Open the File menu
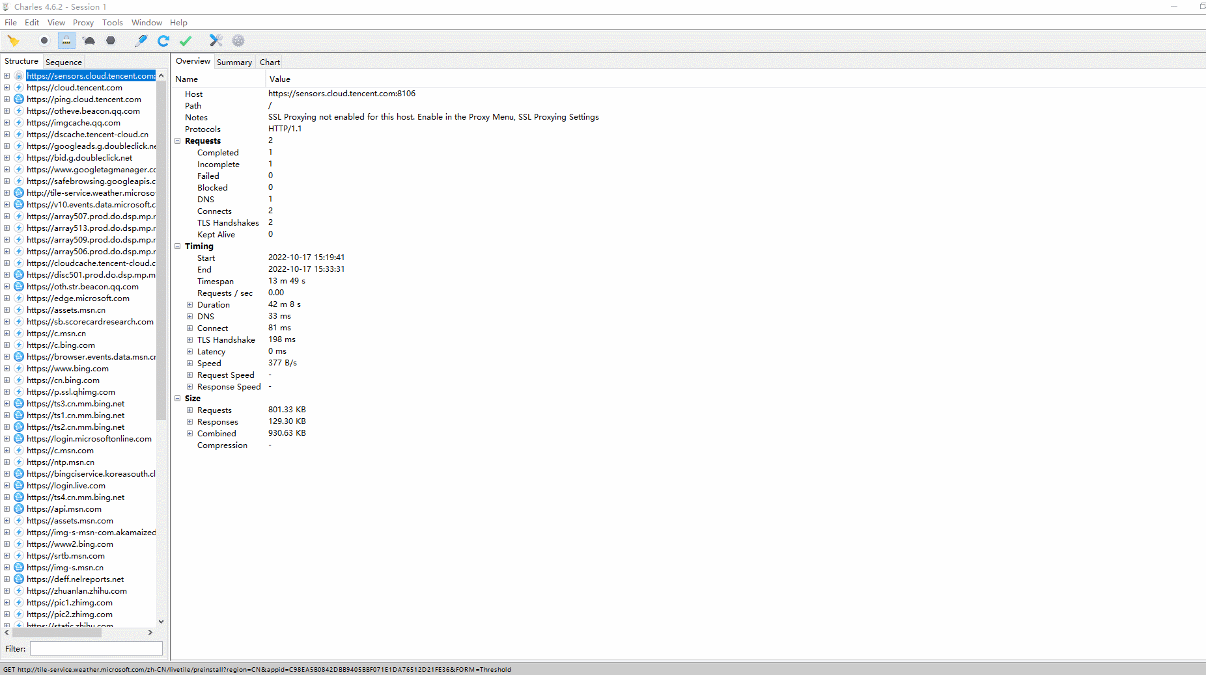Viewport: 1206px width, 675px height. click(x=11, y=22)
